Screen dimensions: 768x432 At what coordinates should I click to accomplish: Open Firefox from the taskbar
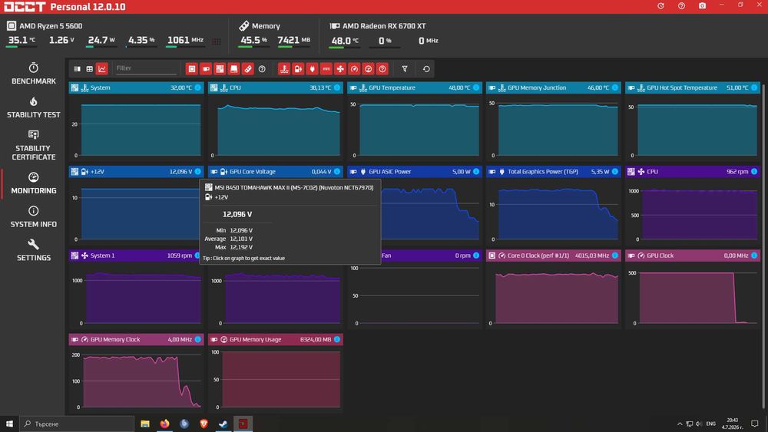pos(164,424)
